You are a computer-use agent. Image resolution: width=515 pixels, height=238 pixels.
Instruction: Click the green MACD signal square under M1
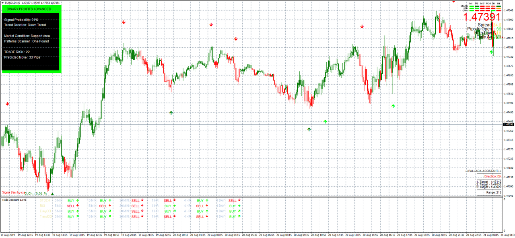471,6
